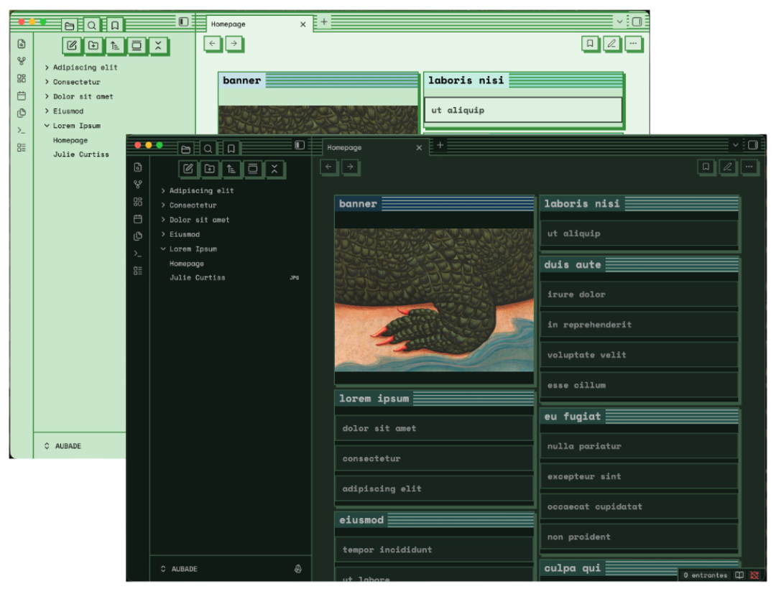Click 0 entrantes backlinks status item
The height and width of the screenshot is (594, 776).
(x=706, y=575)
